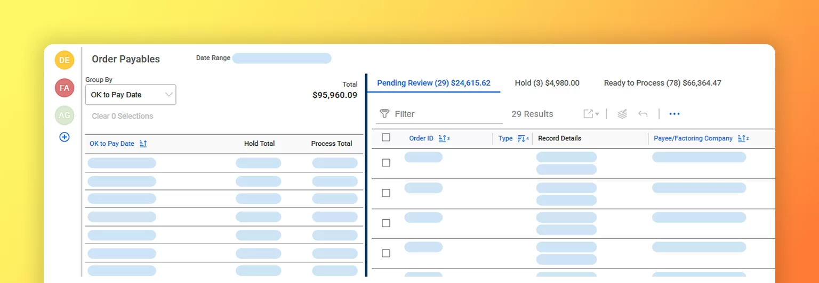Open the Group By dropdown
This screenshot has width=819, height=283.
(131, 95)
